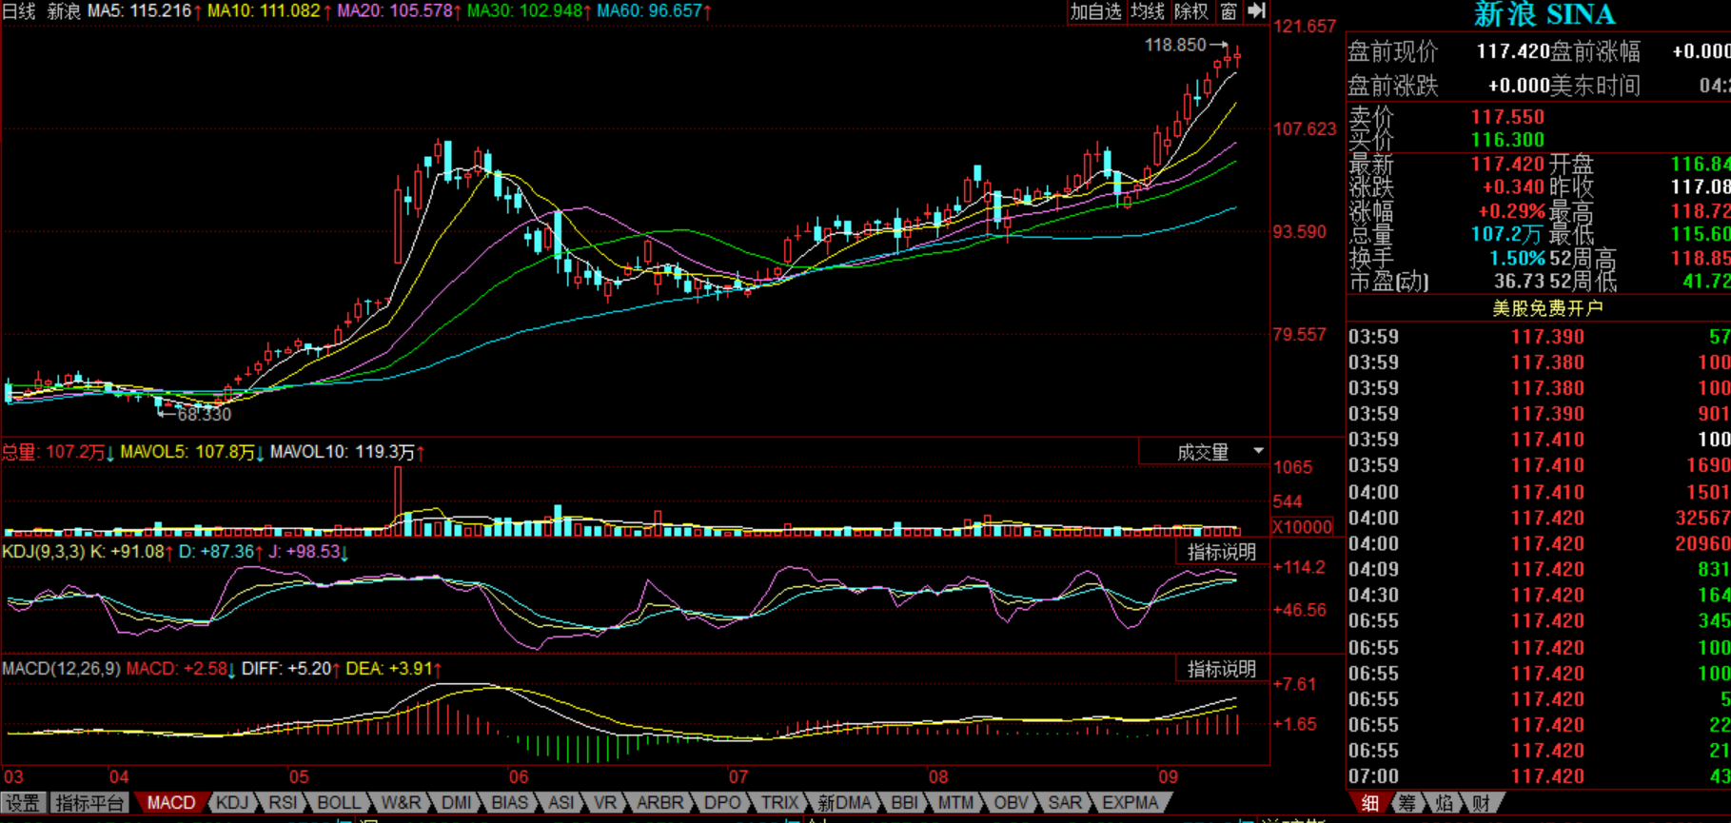Click the 07:00 trade tick row
Viewport: 1731px width, 823px height.
tap(1539, 776)
